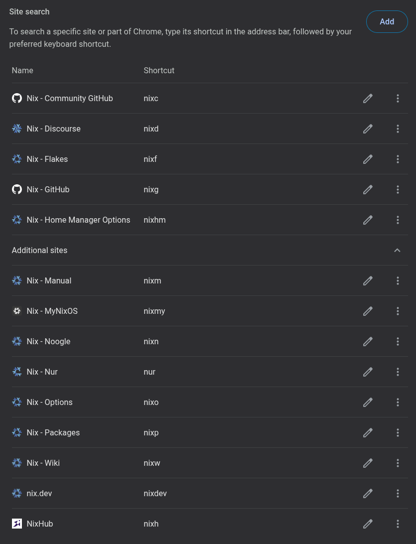The image size is (416, 544).
Task: Open three-dot menu for nix.dev
Action: [x=398, y=493]
